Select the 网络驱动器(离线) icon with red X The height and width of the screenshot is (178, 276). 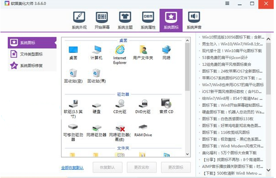(120, 133)
